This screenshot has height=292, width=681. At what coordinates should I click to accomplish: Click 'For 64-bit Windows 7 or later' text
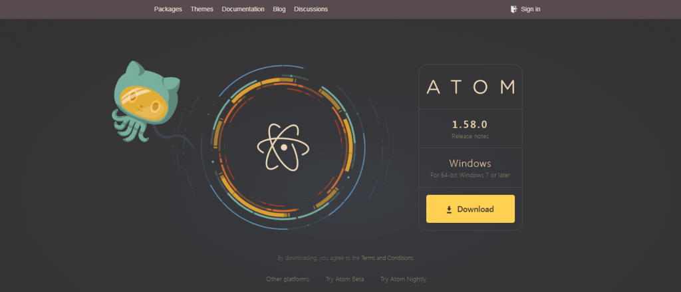(470, 176)
